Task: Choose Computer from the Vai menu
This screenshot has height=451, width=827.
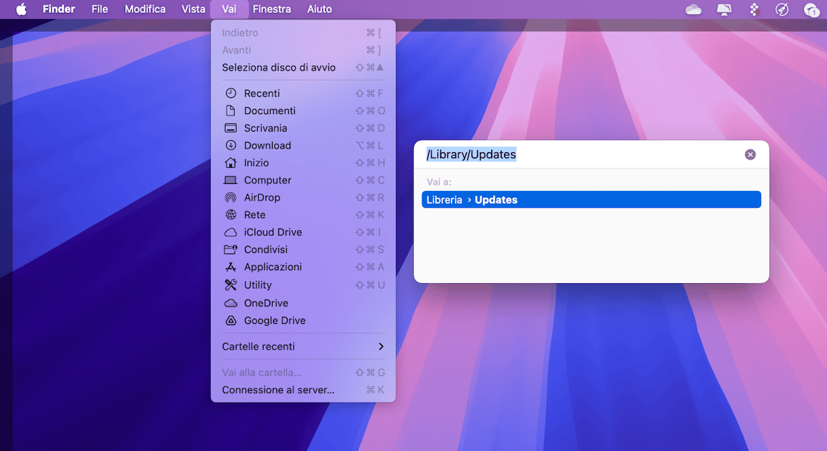Action: (x=303, y=180)
